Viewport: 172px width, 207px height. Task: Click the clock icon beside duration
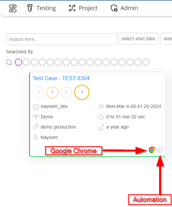point(101,117)
